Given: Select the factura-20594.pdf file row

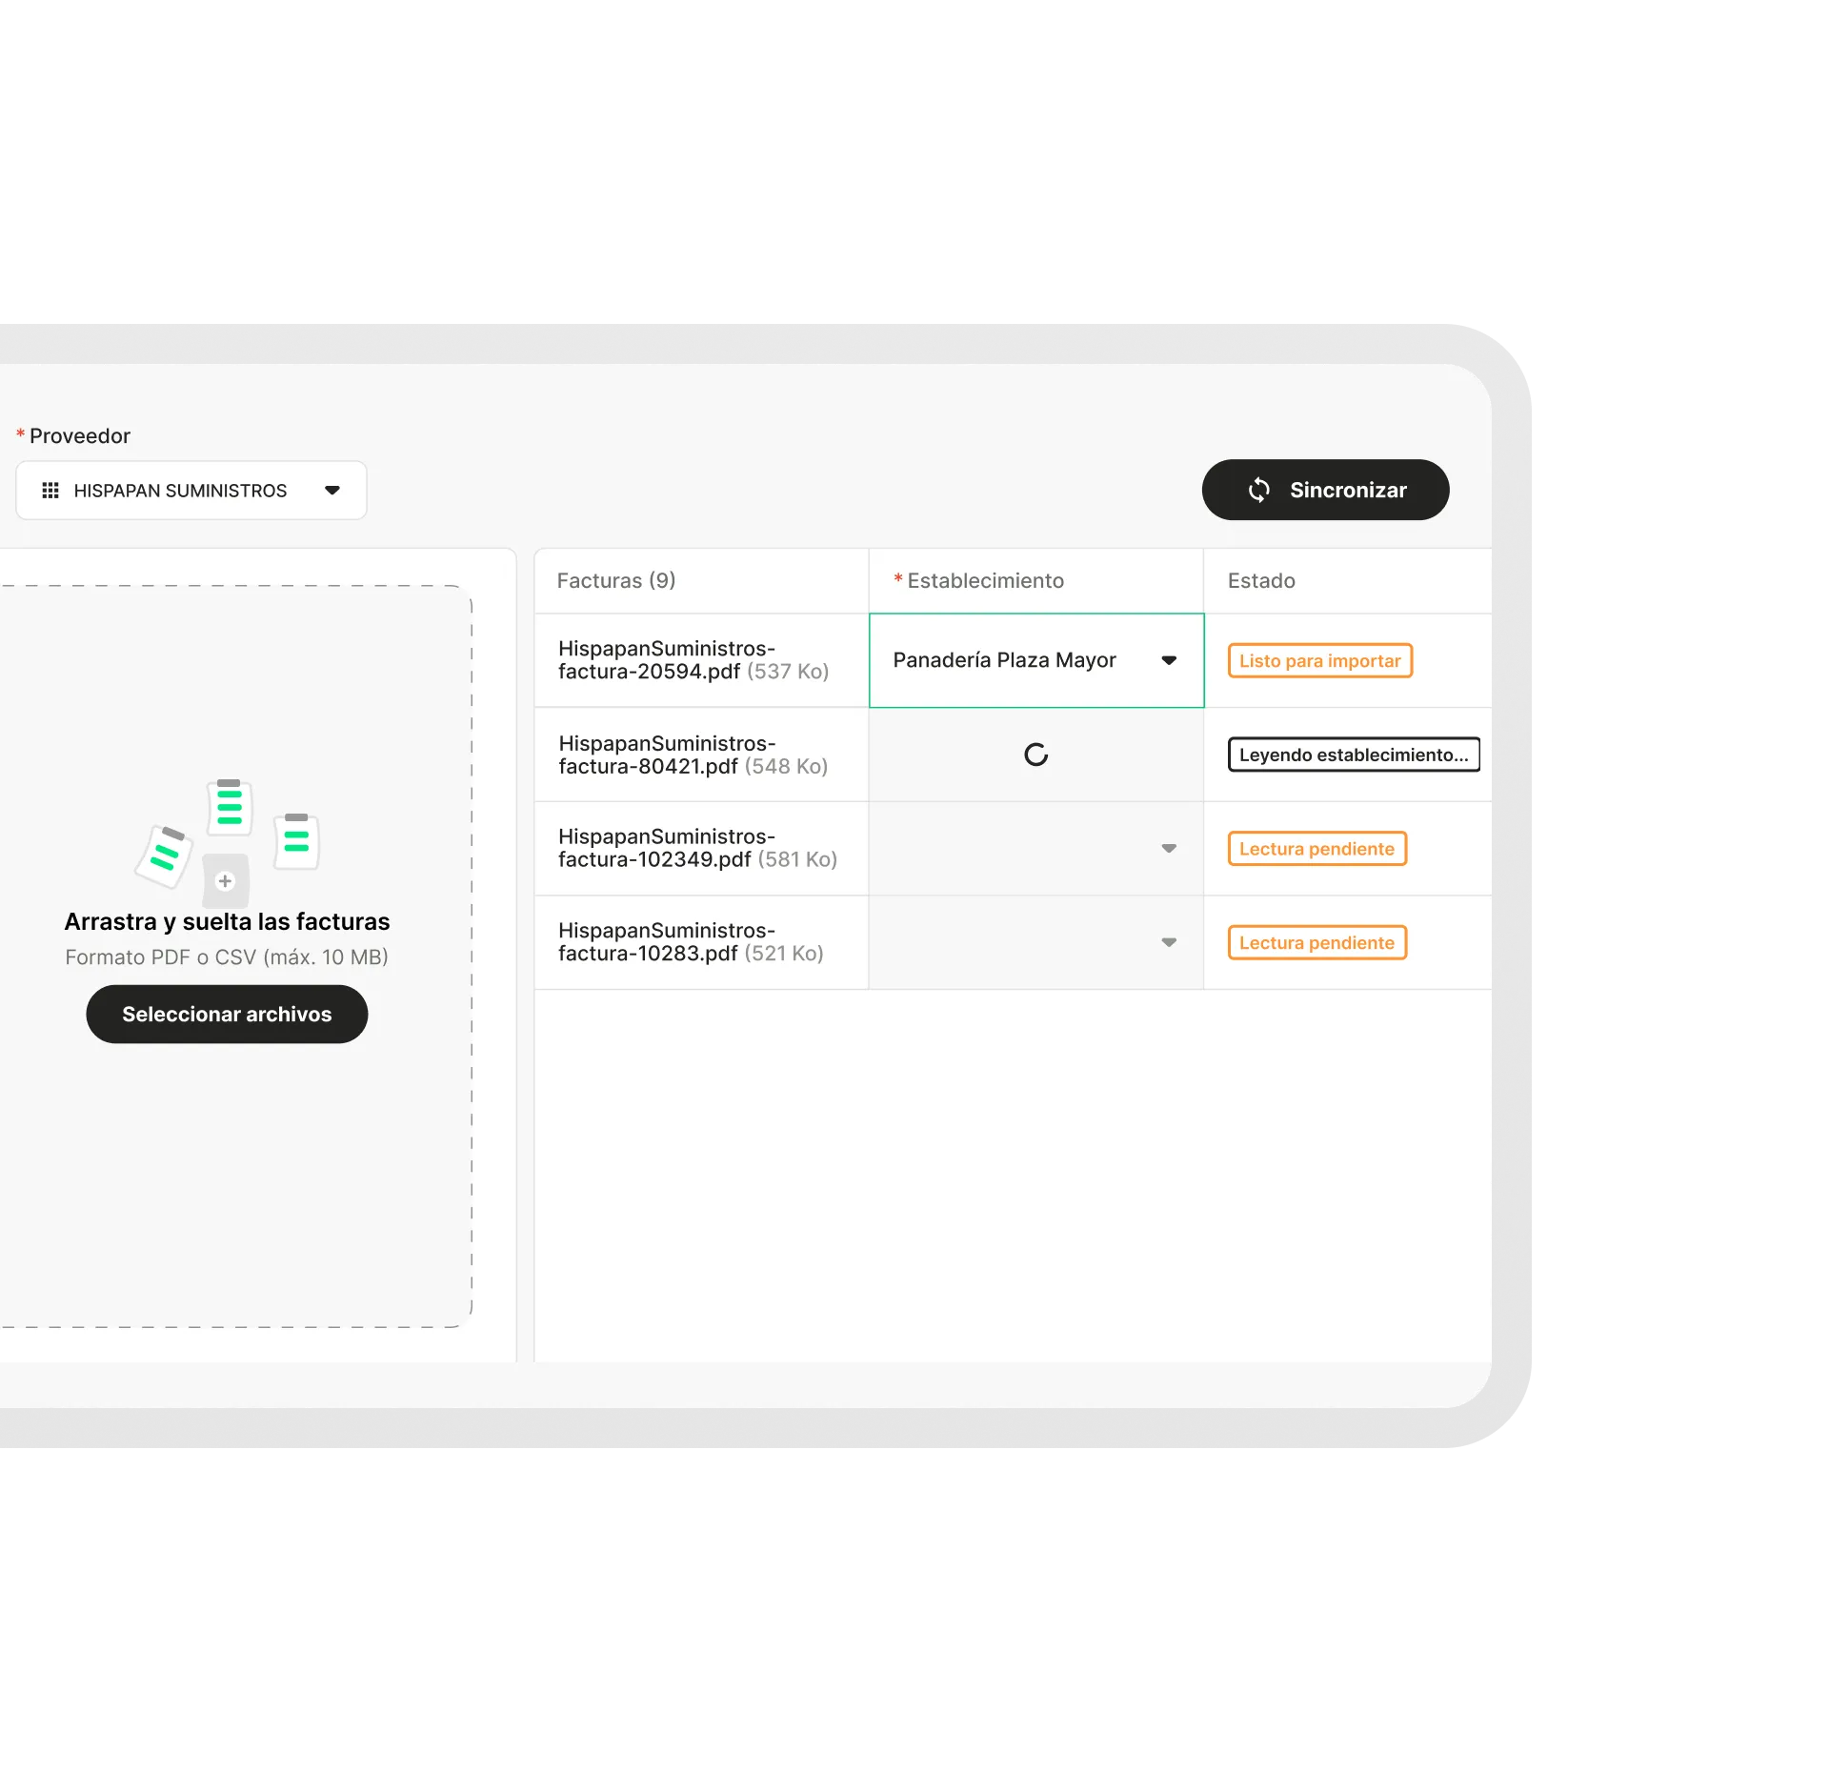Looking at the screenshot, I should [693, 660].
